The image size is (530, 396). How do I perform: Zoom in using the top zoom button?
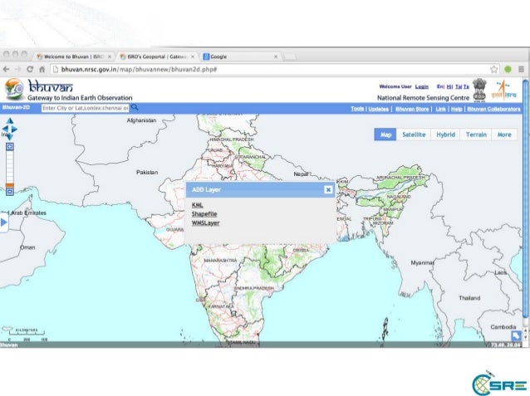point(10,147)
